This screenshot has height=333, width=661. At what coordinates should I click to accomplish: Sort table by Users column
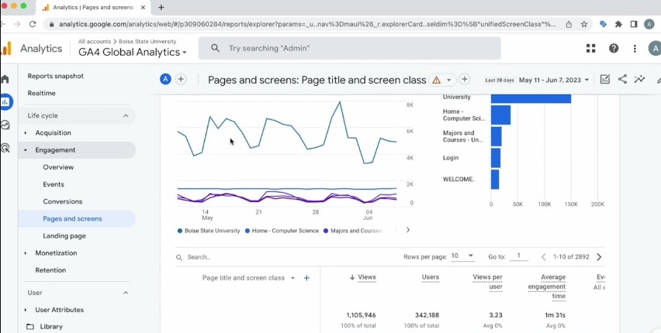point(431,277)
